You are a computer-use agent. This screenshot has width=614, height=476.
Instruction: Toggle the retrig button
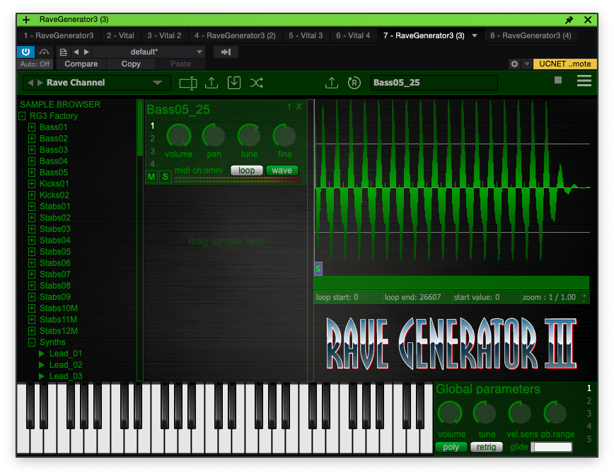[x=487, y=447]
